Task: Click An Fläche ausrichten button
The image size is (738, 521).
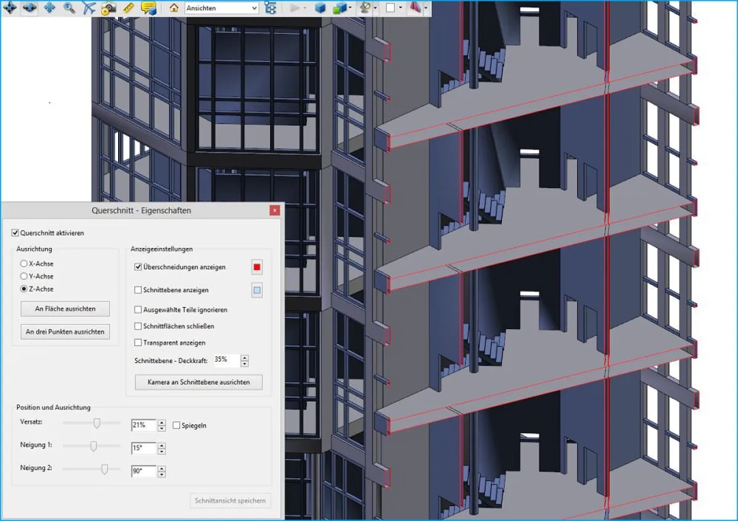Action: [65, 308]
